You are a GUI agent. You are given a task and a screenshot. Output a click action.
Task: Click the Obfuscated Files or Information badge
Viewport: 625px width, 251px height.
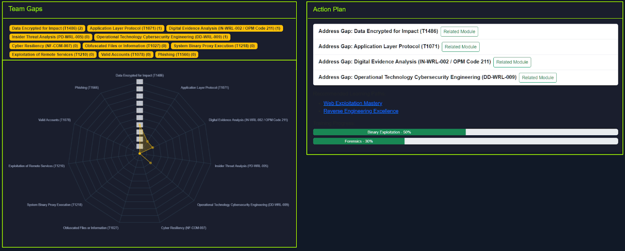click(125, 46)
